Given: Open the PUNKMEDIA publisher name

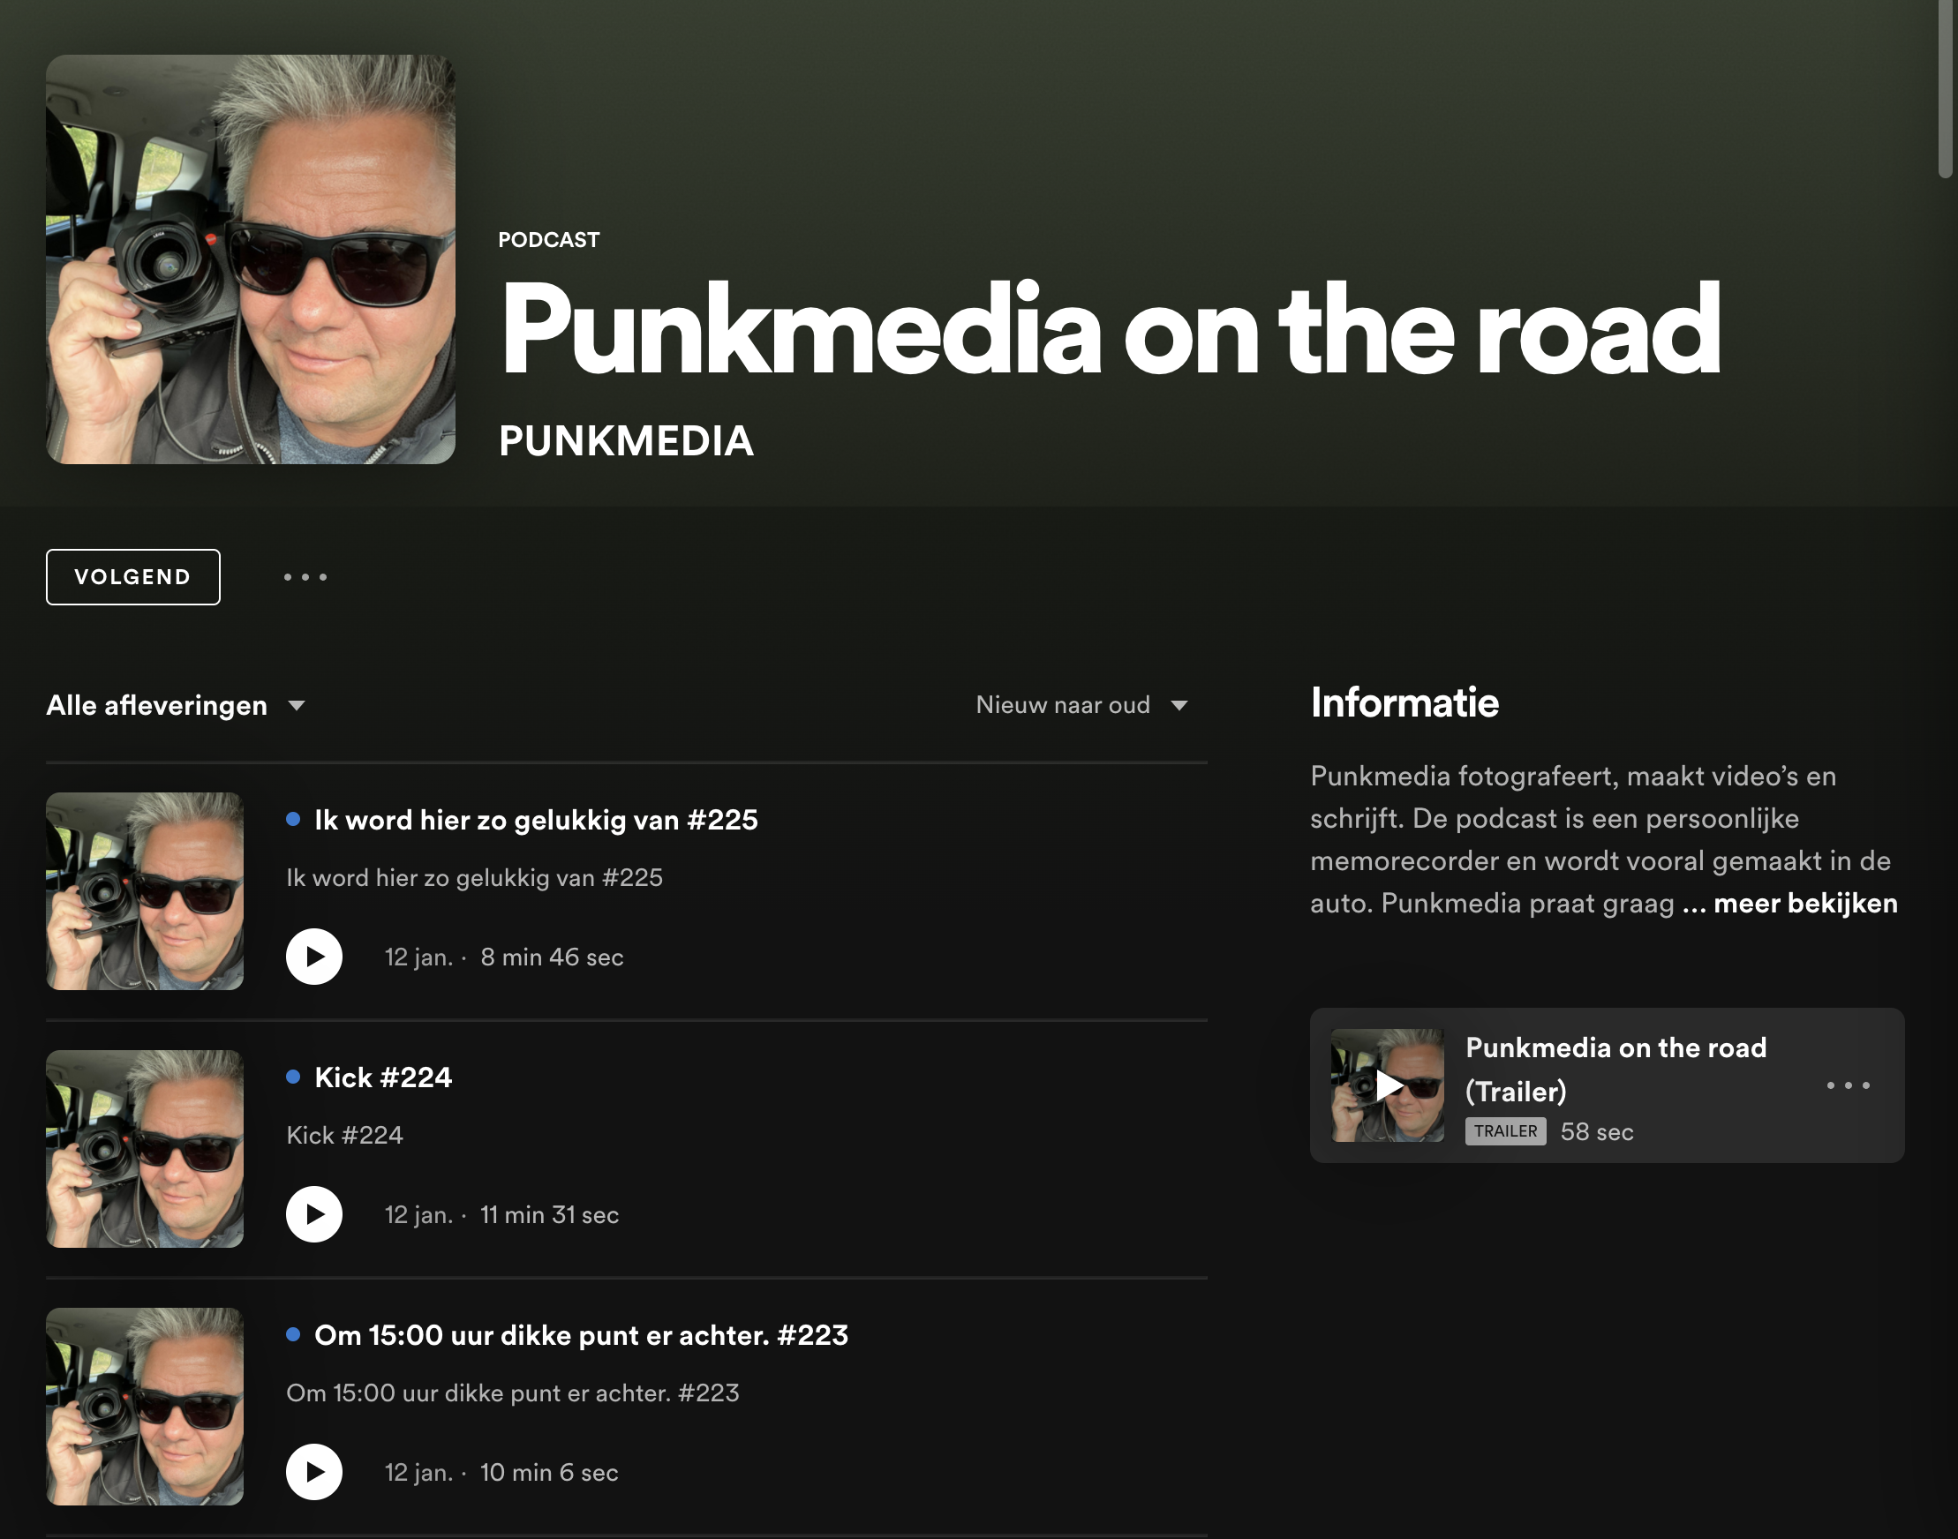Looking at the screenshot, I should point(626,440).
